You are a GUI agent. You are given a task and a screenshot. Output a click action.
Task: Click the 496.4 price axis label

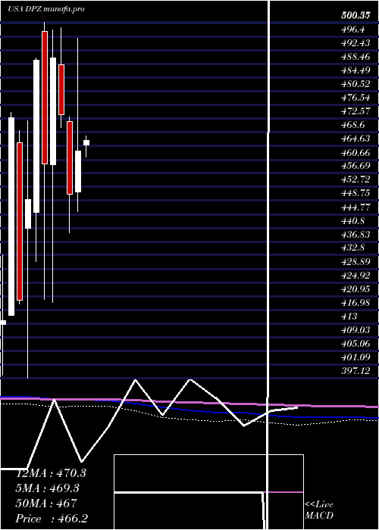(x=353, y=30)
